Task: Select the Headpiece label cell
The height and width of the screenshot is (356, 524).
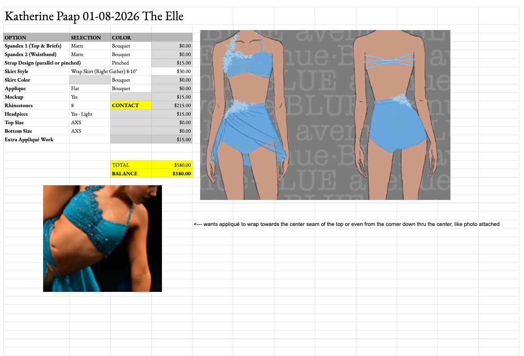Action: tap(36, 114)
